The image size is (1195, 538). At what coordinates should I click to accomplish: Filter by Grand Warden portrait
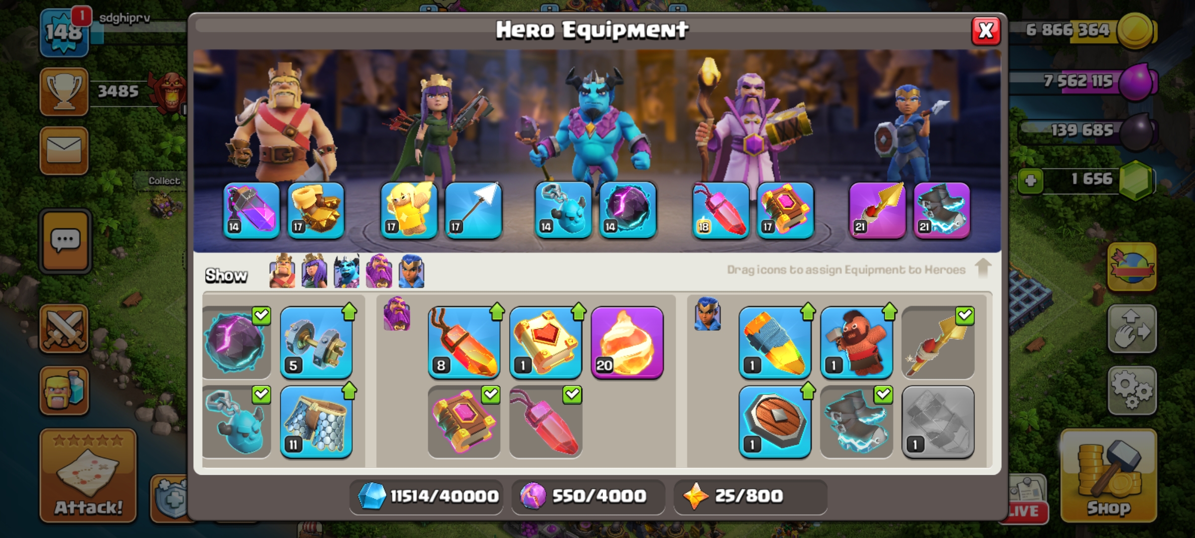point(379,271)
